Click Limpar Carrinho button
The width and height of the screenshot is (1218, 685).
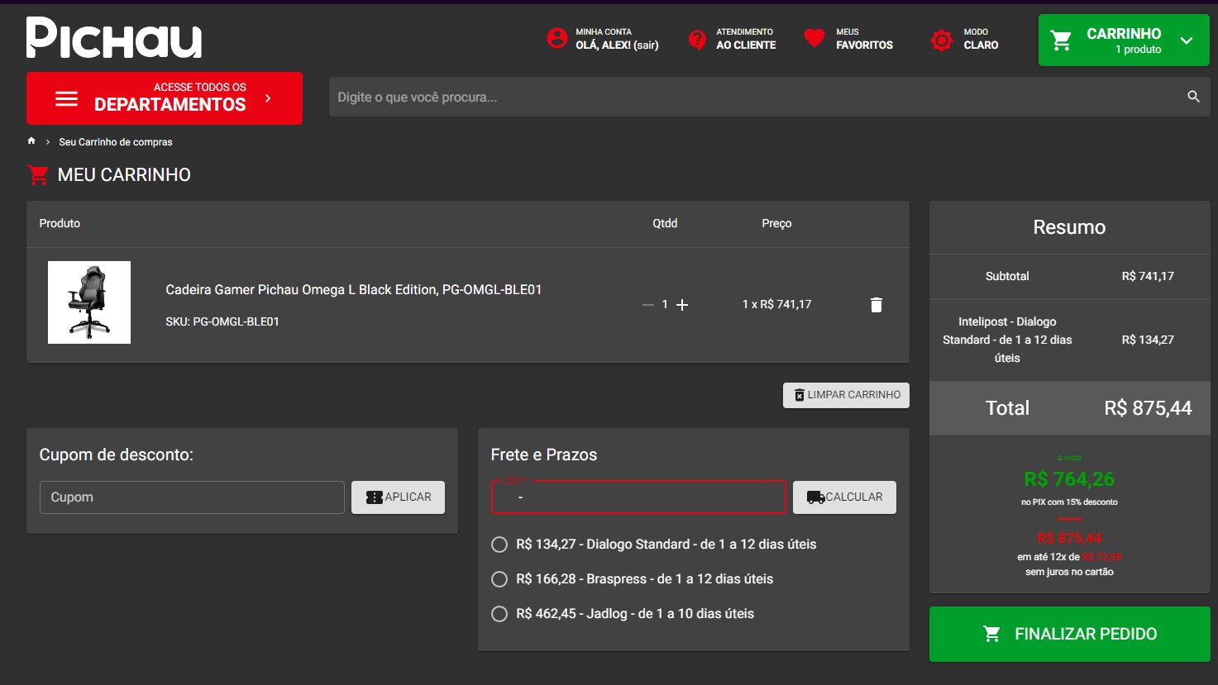[846, 395]
